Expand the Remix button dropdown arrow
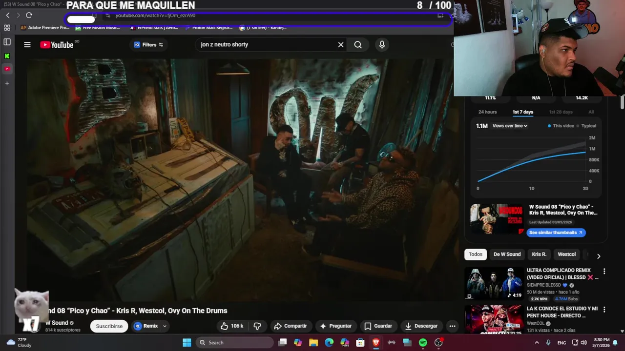 click(165, 326)
